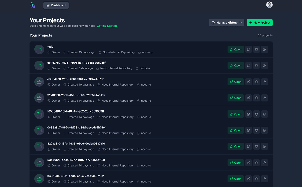This screenshot has width=302, height=187.
Task: Click folder icon of project 91f48dc6-25db-45e5-80b1-b2dc5e4a01d7
Action: point(39,98)
